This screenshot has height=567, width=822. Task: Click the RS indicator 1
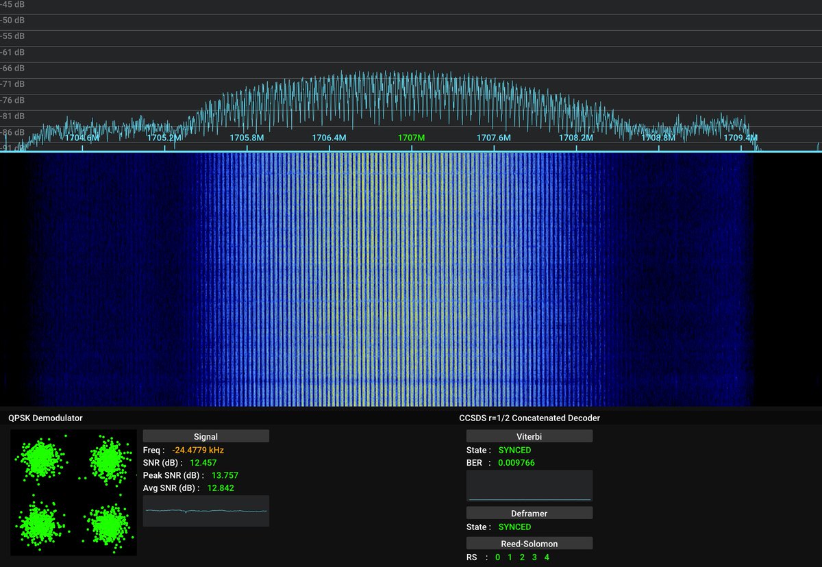(x=510, y=557)
